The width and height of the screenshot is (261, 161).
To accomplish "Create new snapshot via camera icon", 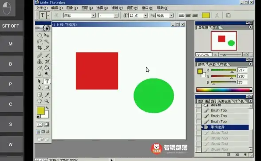I will (x=237, y=154).
